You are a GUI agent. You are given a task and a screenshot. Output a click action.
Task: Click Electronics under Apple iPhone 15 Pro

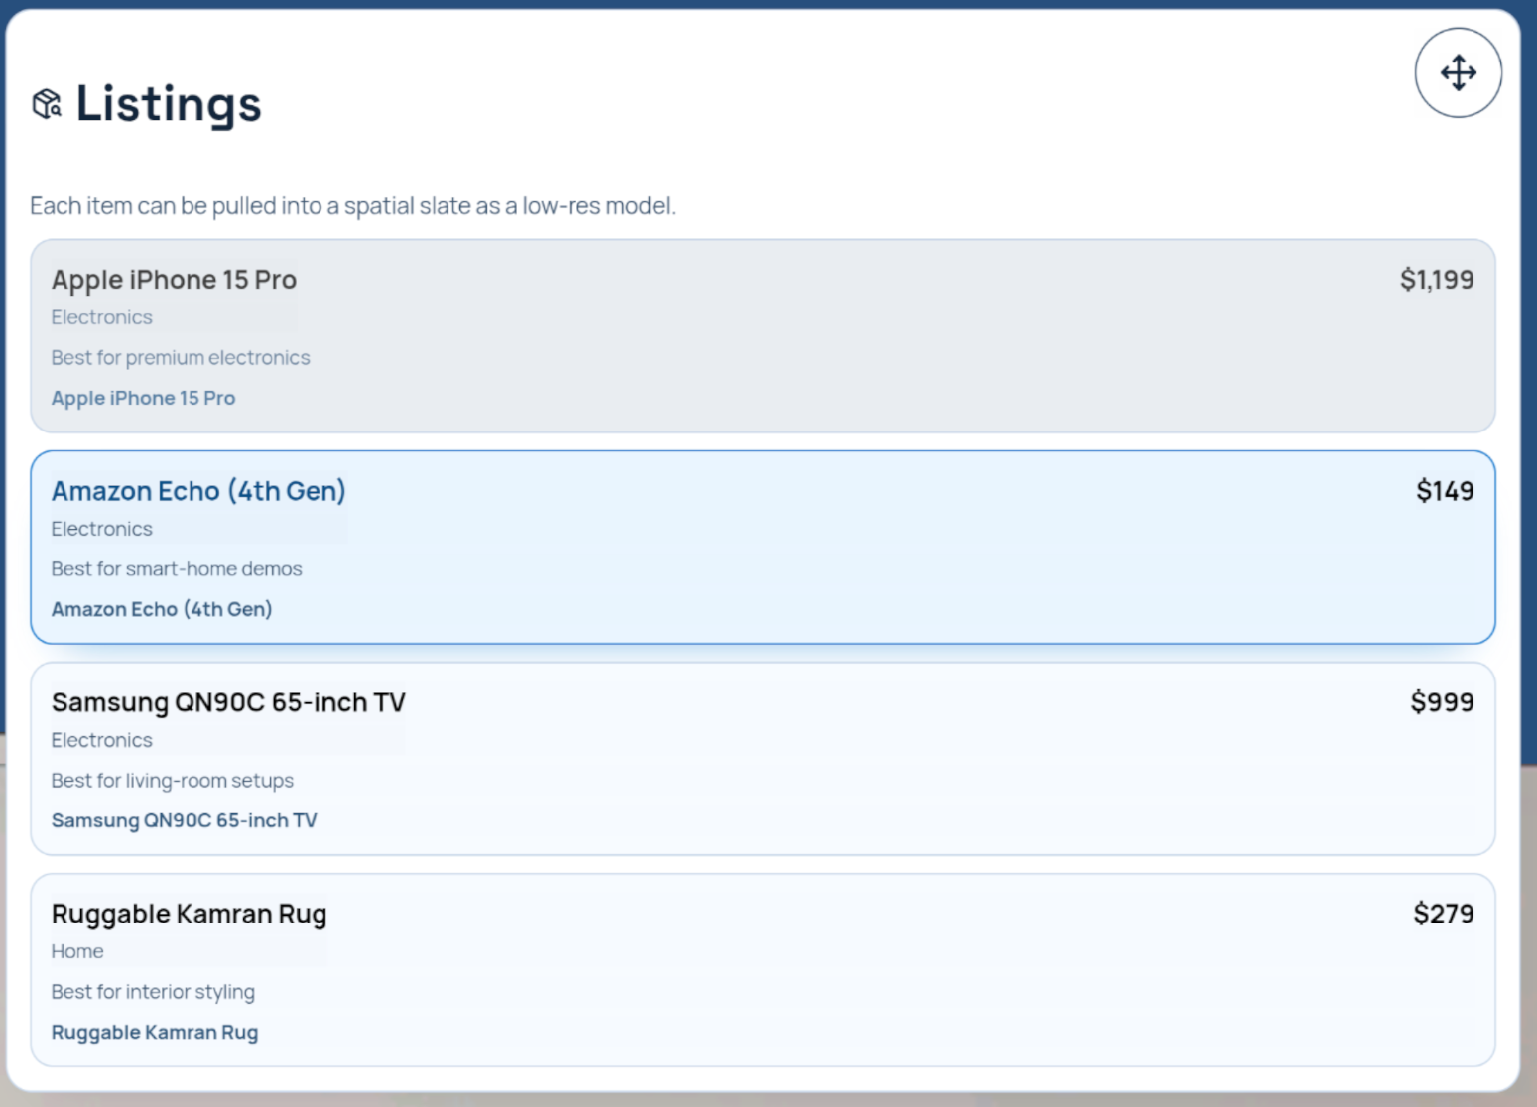102,317
